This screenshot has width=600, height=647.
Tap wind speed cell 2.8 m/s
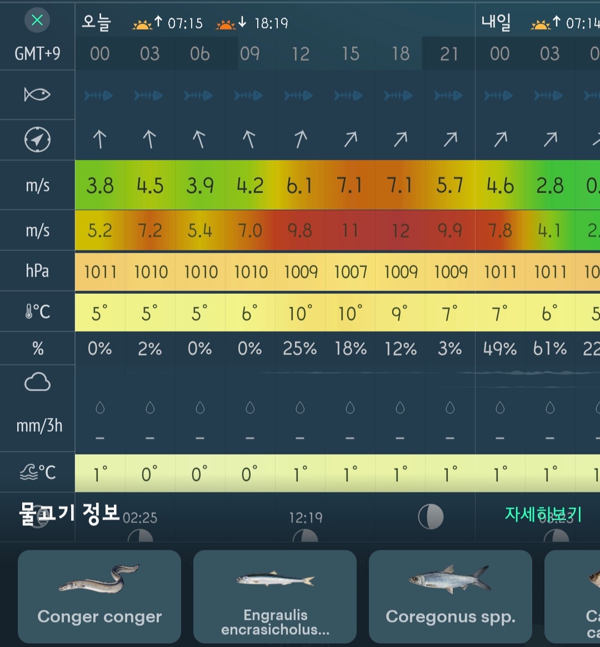(550, 185)
